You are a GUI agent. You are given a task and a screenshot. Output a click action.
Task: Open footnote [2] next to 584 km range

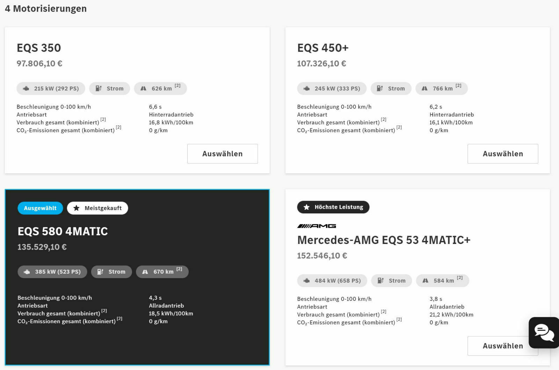click(x=460, y=278)
